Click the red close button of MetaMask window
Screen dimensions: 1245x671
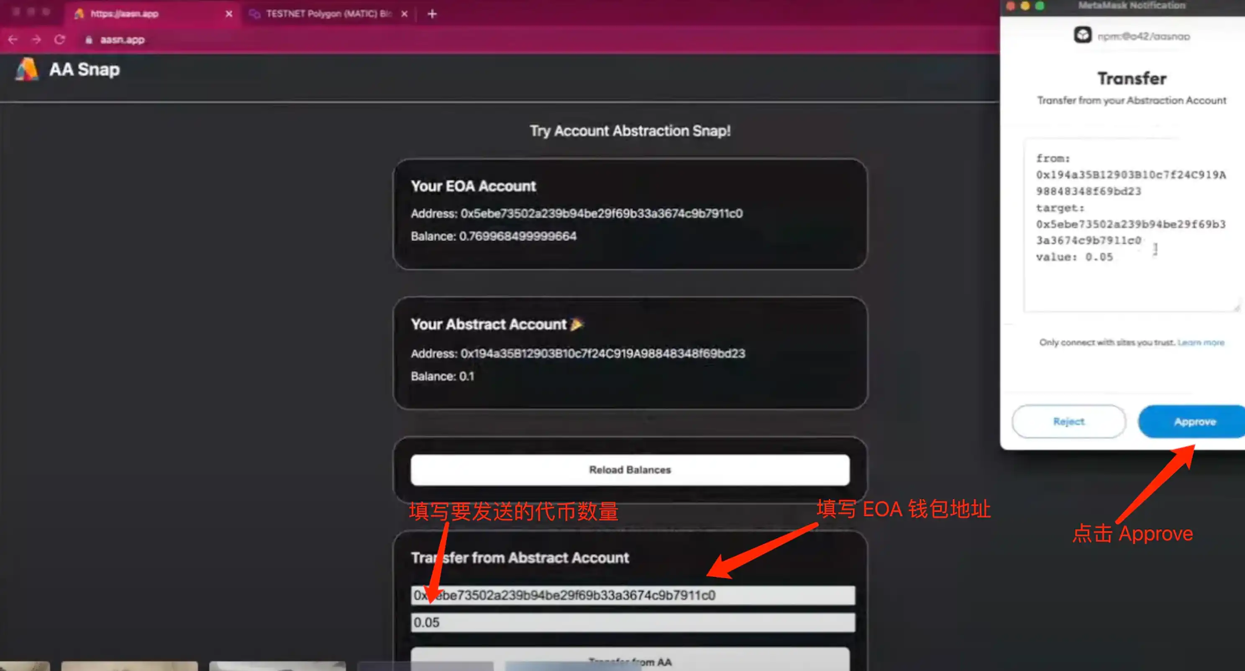click(x=1010, y=6)
